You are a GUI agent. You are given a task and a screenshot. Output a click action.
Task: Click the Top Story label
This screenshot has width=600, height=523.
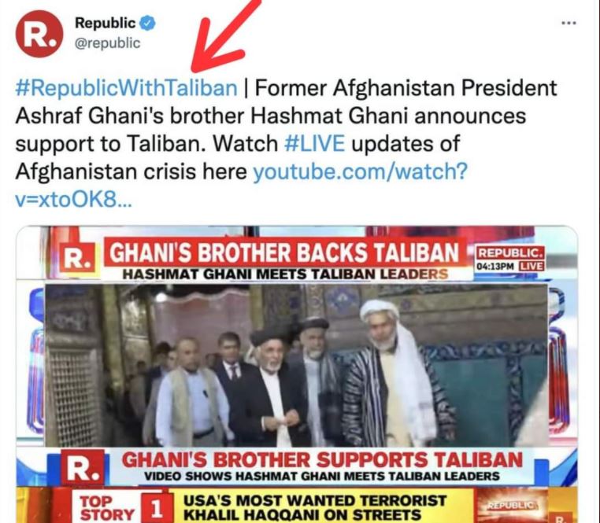click(x=107, y=508)
